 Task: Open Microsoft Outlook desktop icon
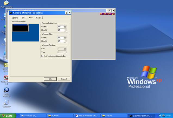click(6, 68)
